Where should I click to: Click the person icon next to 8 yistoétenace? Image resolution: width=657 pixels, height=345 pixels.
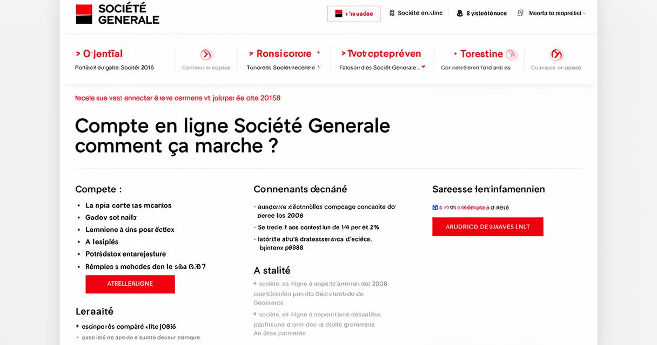tap(460, 13)
